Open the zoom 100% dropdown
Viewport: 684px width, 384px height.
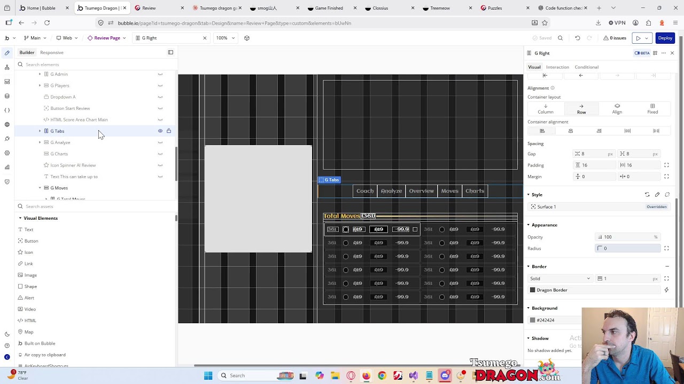coord(224,38)
